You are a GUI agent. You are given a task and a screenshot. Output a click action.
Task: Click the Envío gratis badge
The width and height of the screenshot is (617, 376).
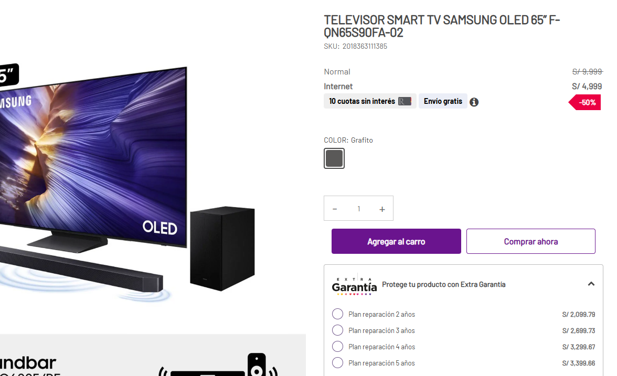pos(443,101)
